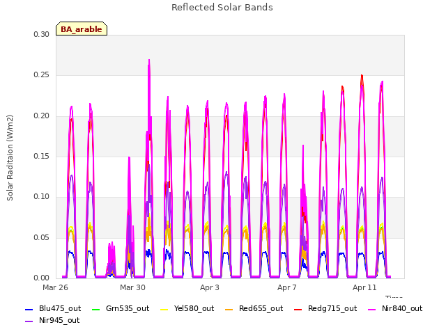Toggle Redg715_out series in legend
Image resolution: width=446 pixels, height=334 pixels.
[325, 309]
